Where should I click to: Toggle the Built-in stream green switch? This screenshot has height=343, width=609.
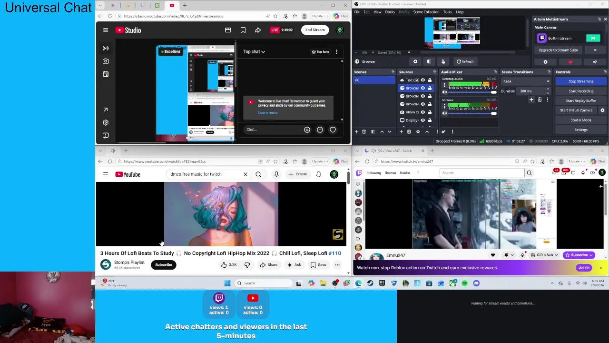[593, 38]
